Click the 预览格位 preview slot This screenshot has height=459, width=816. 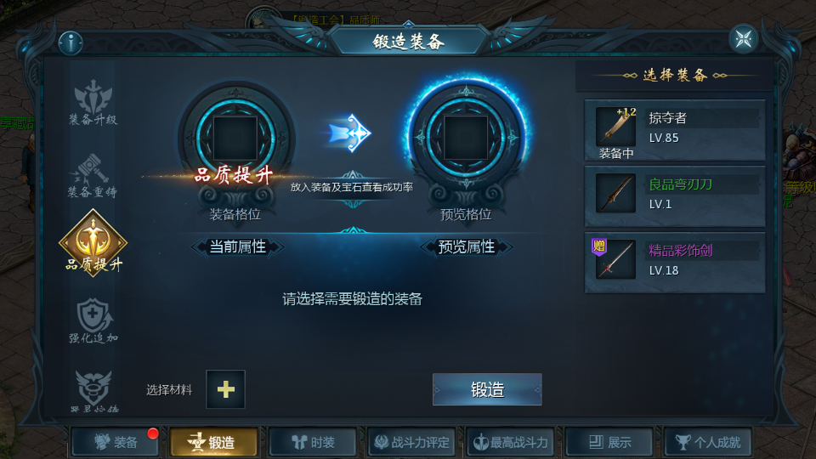[x=467, y=138]
